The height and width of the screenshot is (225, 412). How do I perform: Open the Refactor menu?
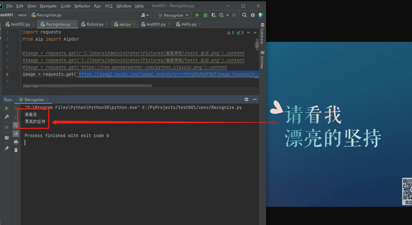(x=82, y=6)
